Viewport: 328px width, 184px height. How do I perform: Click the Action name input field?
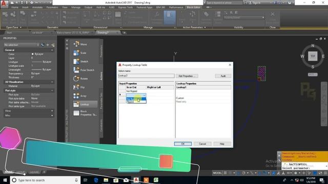pyautogui.click(x=146, y=76)
